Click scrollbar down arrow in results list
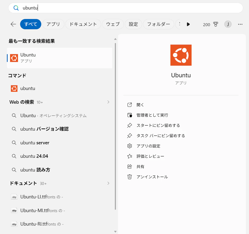This screenshot has height=234, width=249. coord(115,232)
